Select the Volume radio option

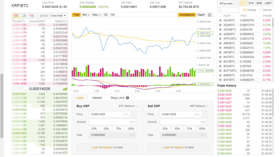click(261, 10)
